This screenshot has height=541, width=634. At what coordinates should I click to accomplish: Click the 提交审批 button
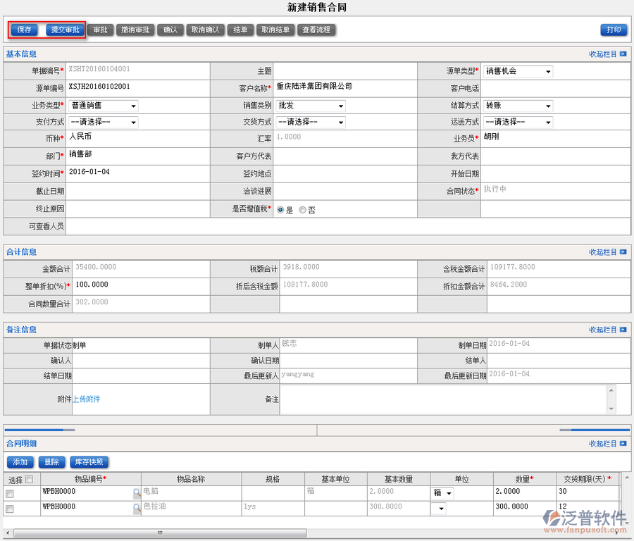coord(65,30)
